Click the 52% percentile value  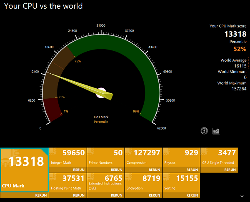tap(240, 49)
